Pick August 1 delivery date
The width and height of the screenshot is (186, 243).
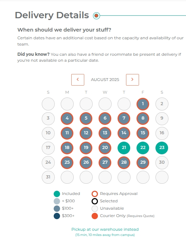[143, 104]
